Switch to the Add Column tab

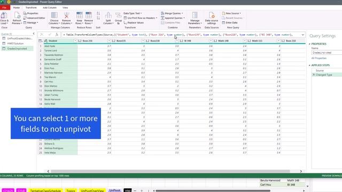pos(50,7)
